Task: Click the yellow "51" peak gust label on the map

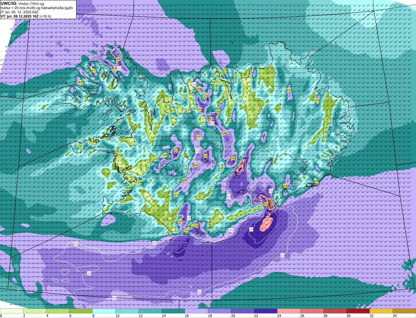Action: 266,204
